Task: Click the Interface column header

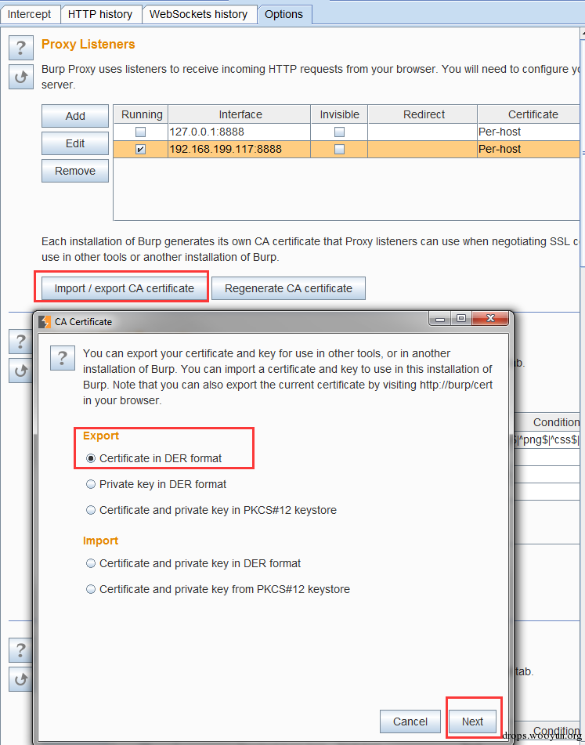Action: [x=240, y=114]
